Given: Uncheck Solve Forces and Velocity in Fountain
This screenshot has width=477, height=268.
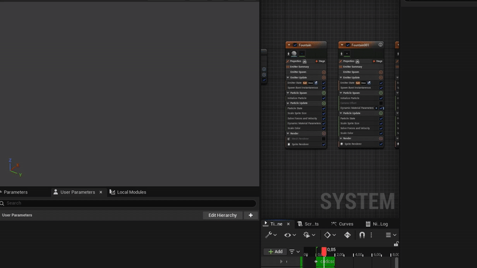Looking at the screenshot, I should coord(324,119).
